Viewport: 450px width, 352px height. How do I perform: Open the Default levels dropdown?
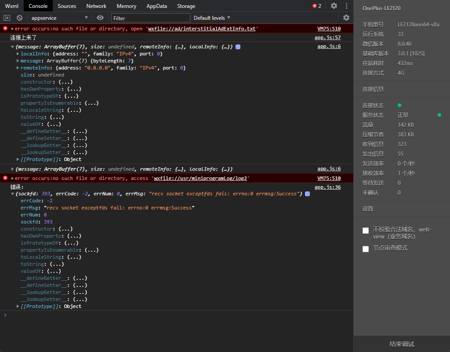(212, 18)
